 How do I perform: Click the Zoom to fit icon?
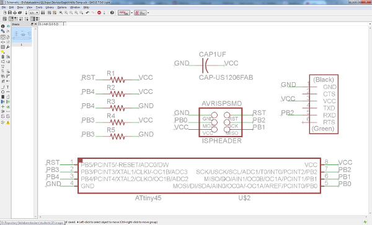(61, 12)
